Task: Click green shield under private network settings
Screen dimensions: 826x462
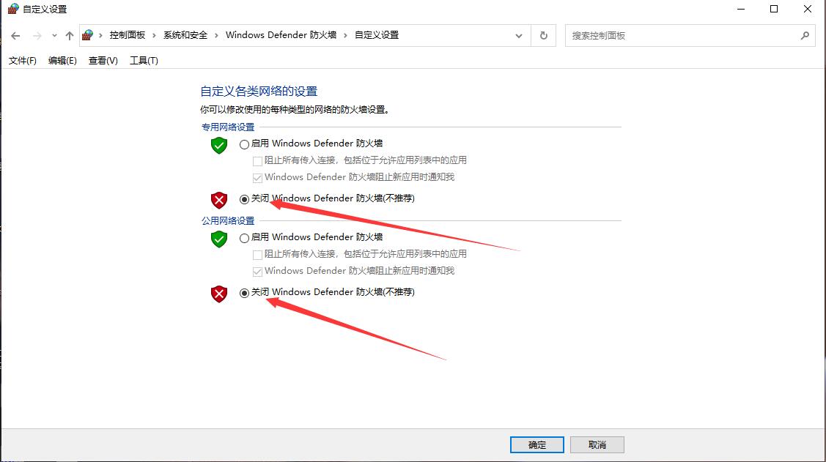Action: 219,145
